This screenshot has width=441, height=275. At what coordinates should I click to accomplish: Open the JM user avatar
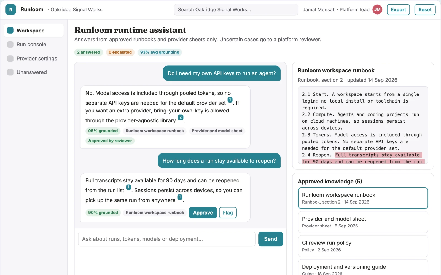(x=377, y=10)
